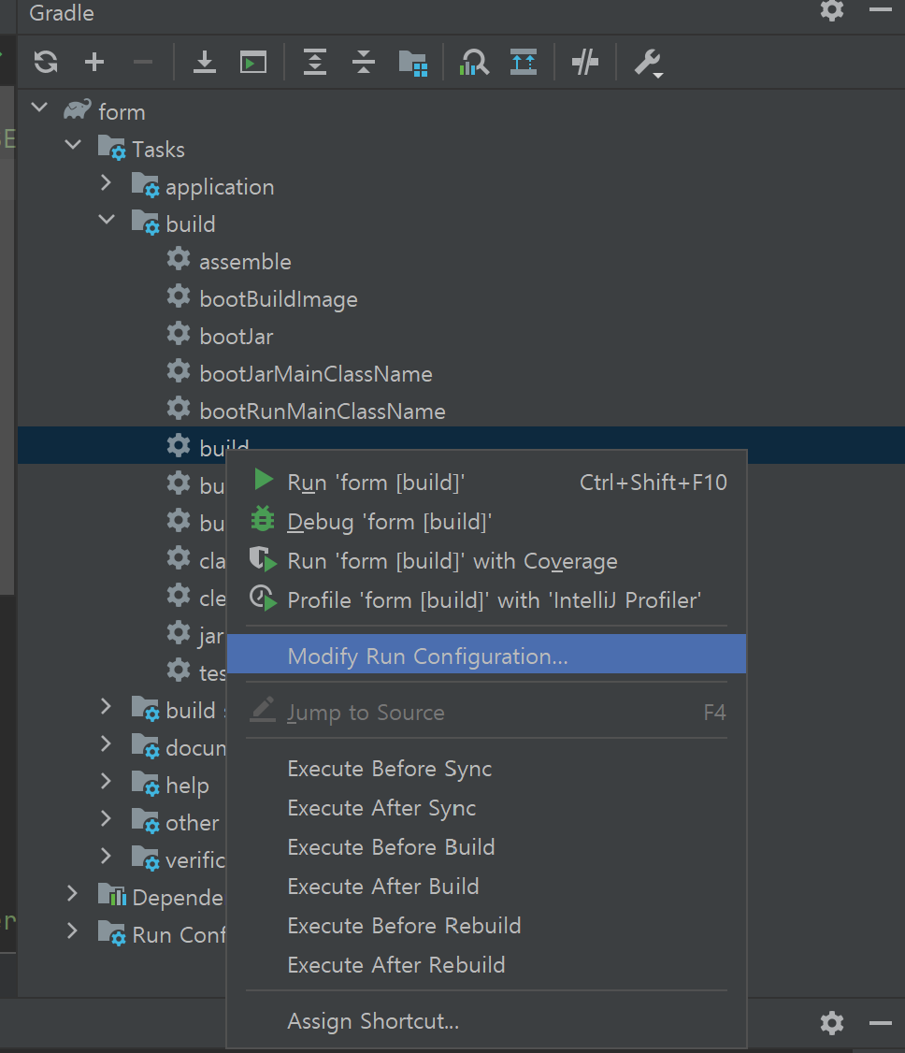Select the bootJarMainClassName task
The height and width of the screenshot is (1053, 905).
[316, 374]
